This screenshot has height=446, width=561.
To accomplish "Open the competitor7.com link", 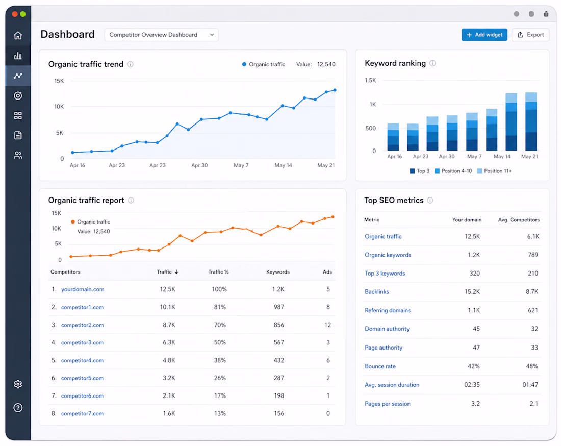I will (x=82, y=413).
